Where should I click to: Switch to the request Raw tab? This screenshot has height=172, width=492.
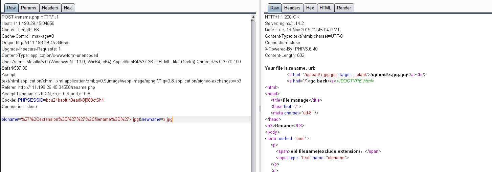point(11,8)
